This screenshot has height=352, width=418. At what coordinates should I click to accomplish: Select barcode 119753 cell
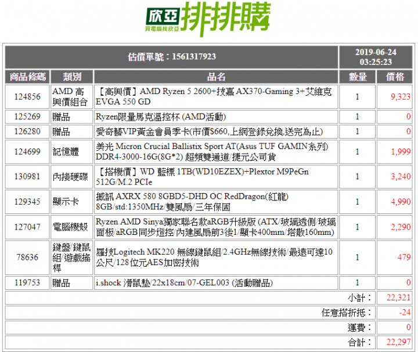(27, 283)
